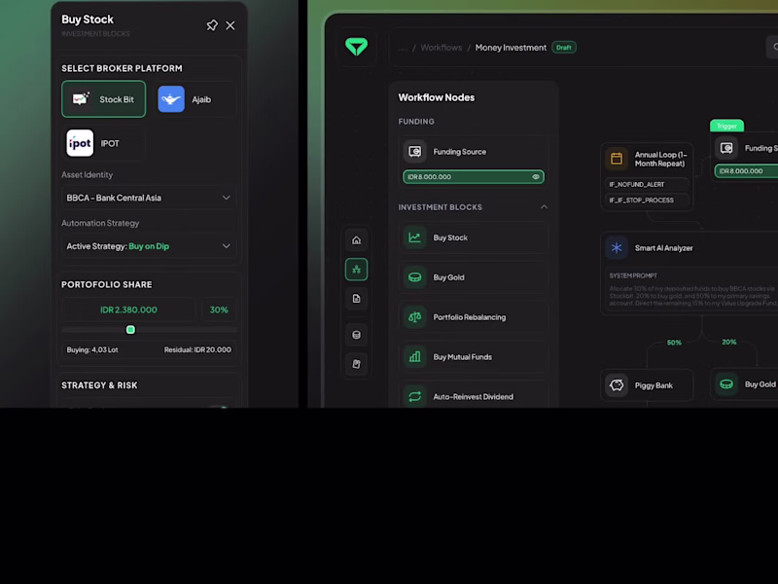Open document sidebar icon
The width and height of the screenshot is (778, 584).
click(x=356, y=299)
